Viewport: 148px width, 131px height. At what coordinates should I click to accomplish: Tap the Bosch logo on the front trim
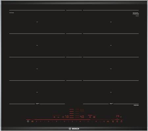pyautogui.click(x=74, y=129)
